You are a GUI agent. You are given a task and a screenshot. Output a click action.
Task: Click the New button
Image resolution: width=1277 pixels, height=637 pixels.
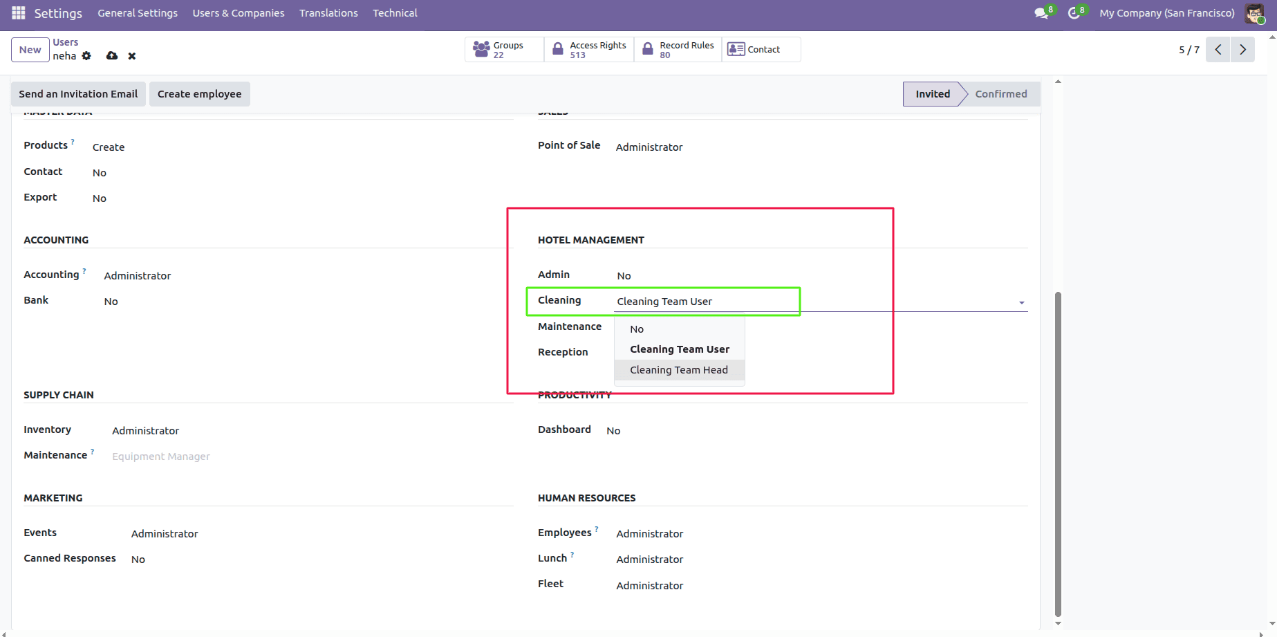point(30,50)
